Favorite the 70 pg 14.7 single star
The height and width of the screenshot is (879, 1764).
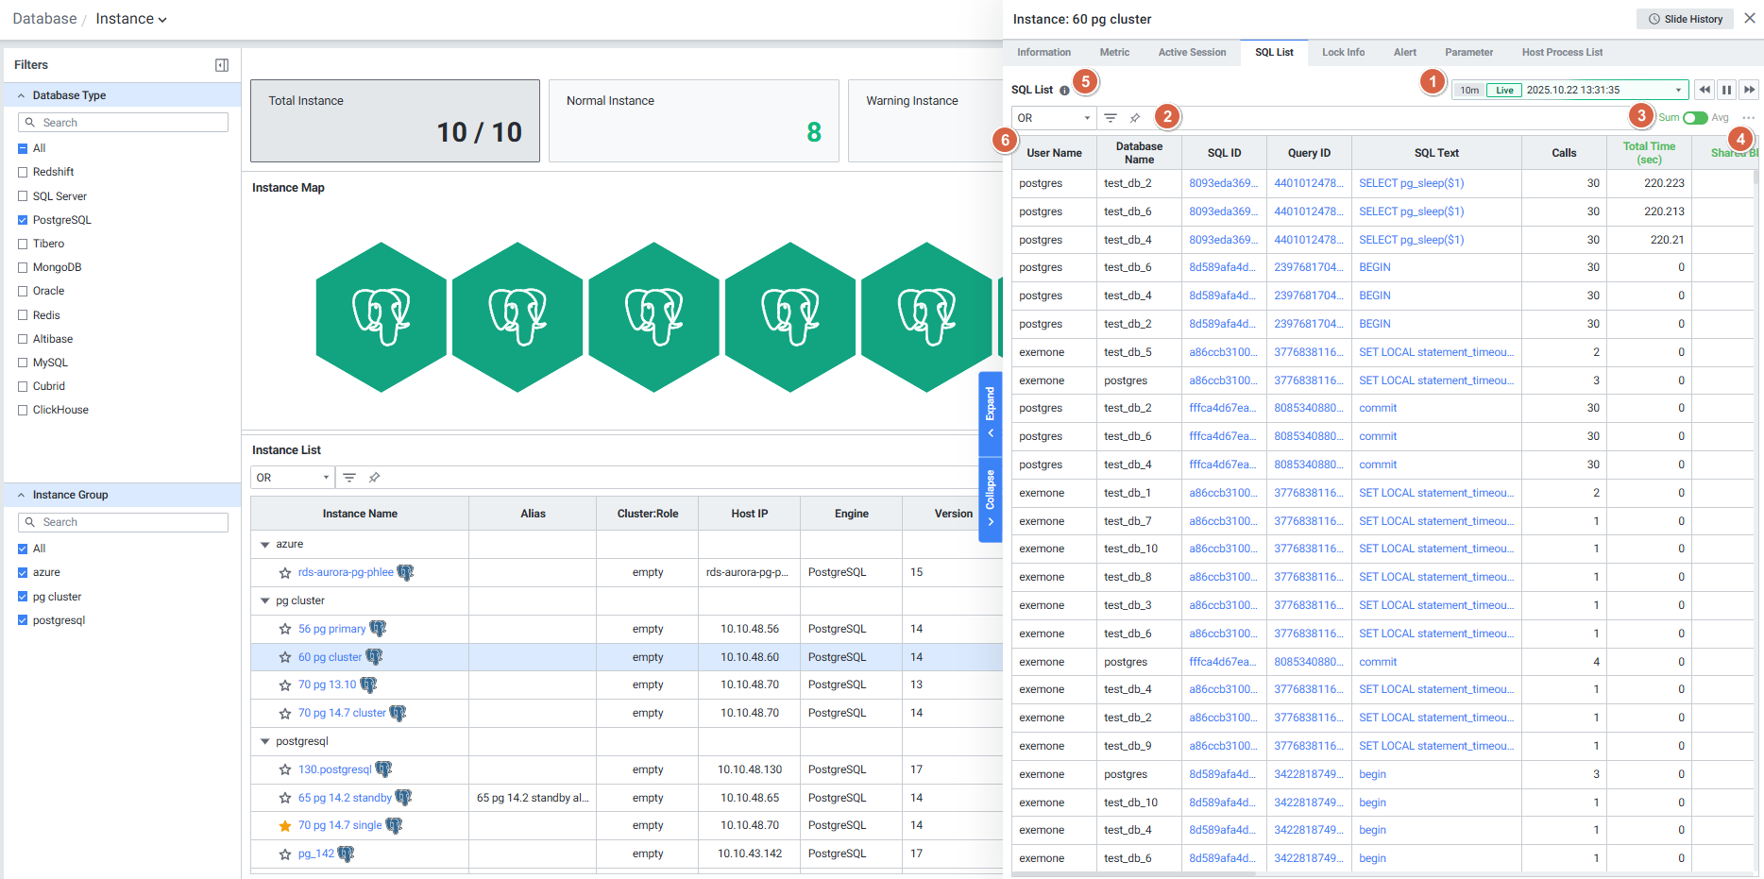[285, 826]
